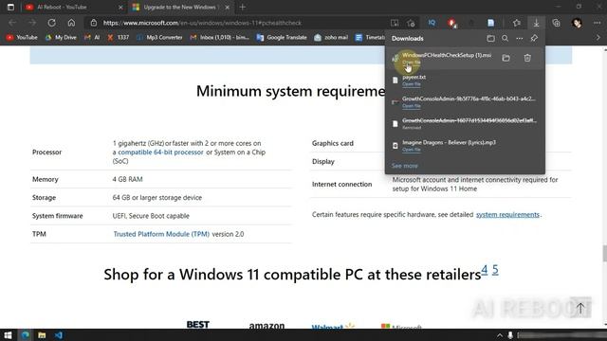Close the AI Reboot YouTube tab
The image size is (607, 341).
(x=120, y=7)
